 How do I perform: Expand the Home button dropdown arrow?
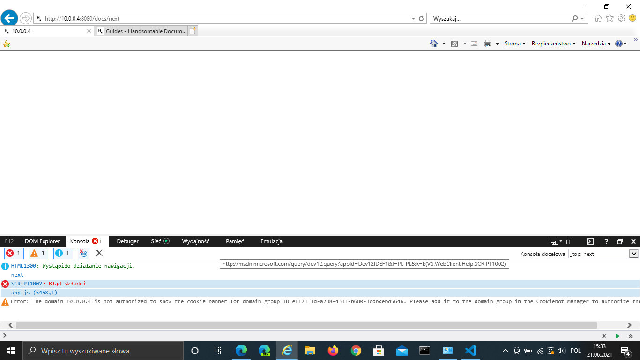(x=443, y=43)
